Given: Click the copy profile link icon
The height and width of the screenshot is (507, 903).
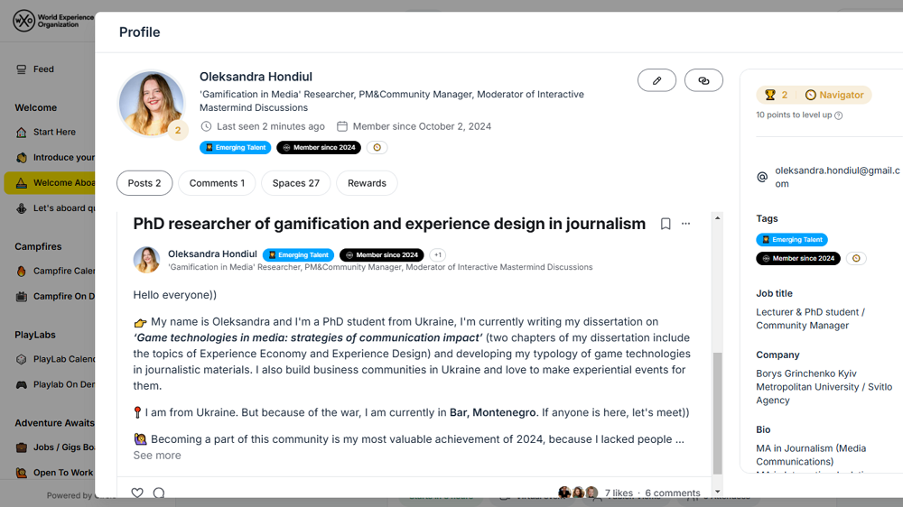Looking at the screenshot, I should click(x=703, y=80).
